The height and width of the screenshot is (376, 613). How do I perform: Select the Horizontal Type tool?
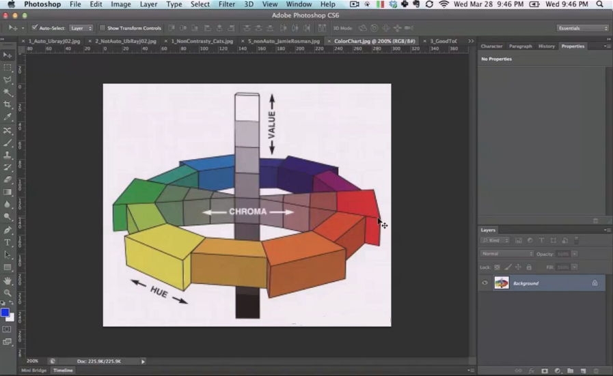(x=8, y=242)
